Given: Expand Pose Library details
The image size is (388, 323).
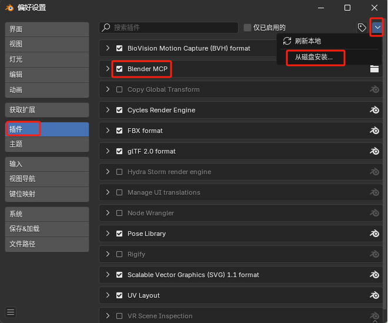Looking at the screenshot, I should click(108, 233).
